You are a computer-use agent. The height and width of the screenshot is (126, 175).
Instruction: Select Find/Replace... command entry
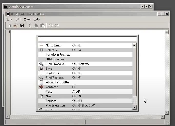tap(55, 78)
